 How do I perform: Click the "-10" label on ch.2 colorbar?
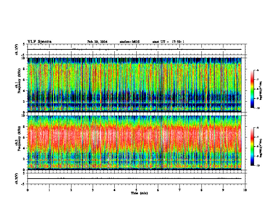pos(258,166)
